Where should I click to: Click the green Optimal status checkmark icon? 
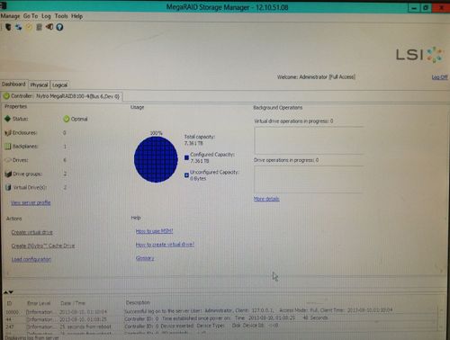[67, 119]
